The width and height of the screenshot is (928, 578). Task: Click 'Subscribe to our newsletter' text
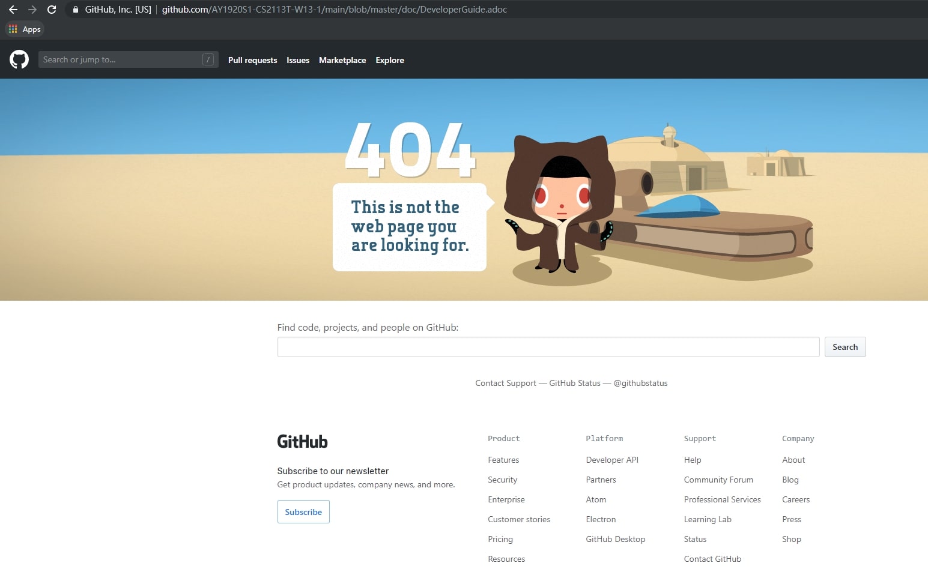[333, 471]
